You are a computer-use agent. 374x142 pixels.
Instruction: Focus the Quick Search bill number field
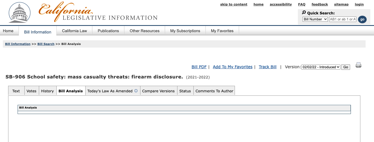[343, 19]
